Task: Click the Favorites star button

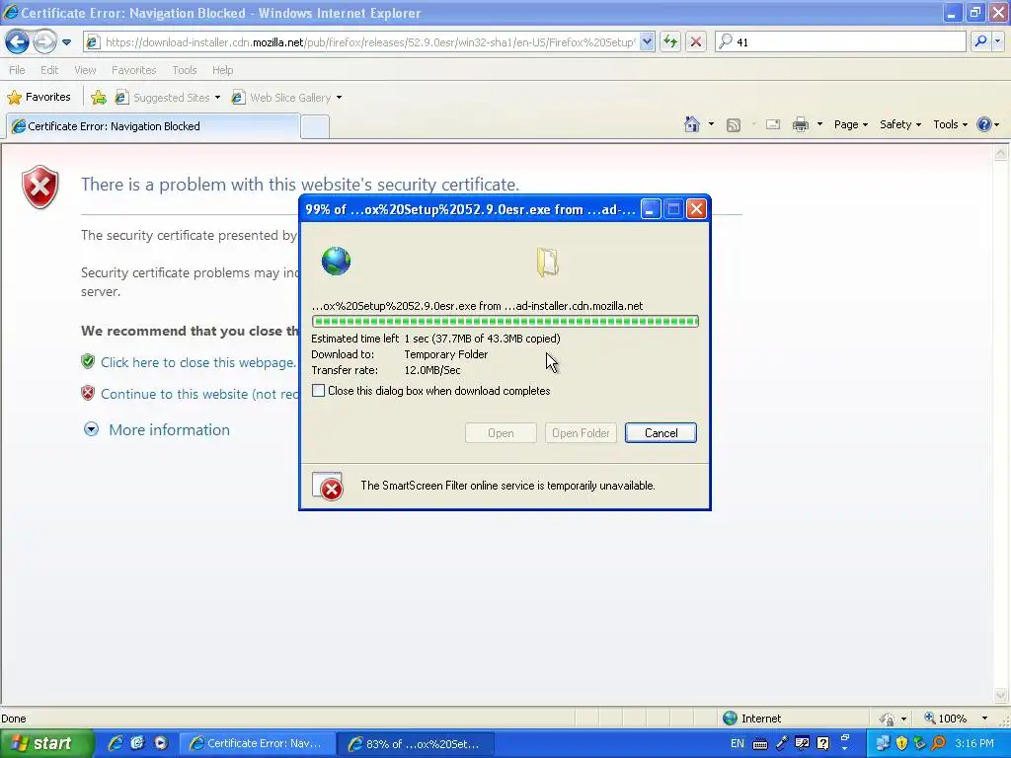Action: pyautogui.click(x=39, y=98)
